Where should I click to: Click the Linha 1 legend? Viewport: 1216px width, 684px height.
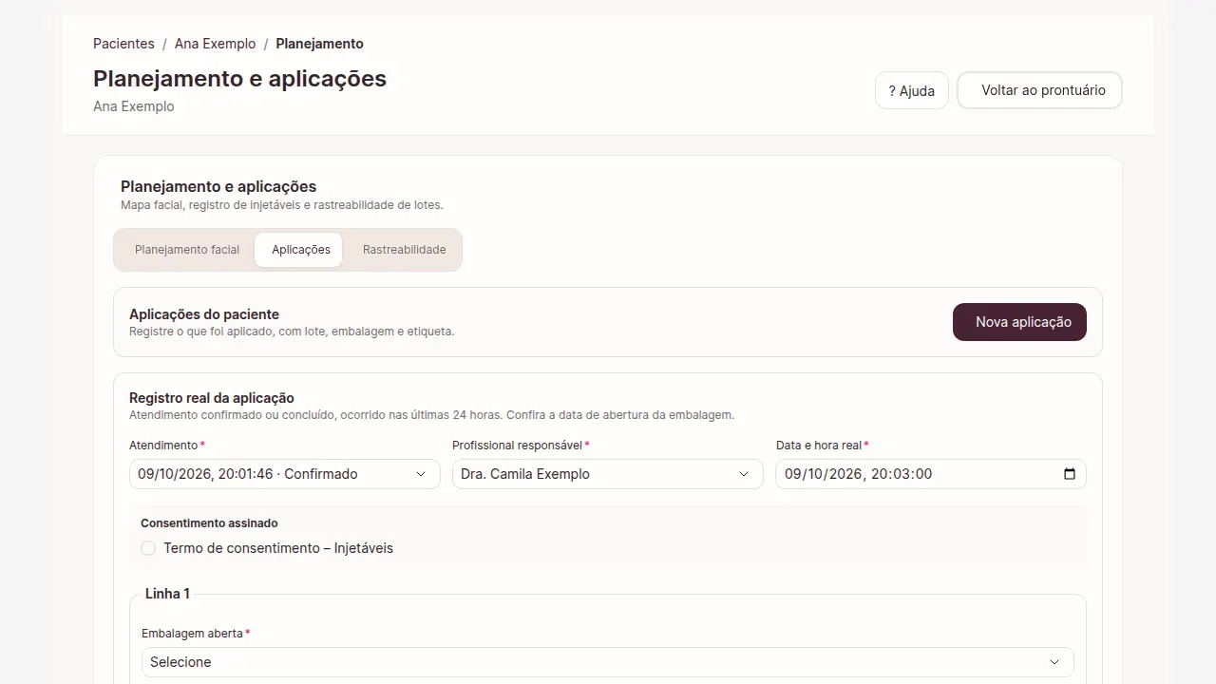(167, 594)
